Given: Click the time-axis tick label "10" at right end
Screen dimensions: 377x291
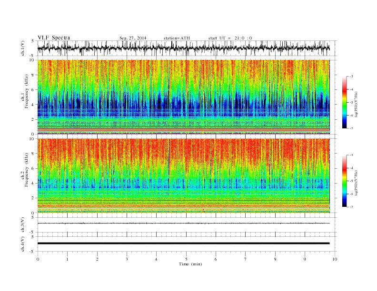Looking at the screenshot, I should [x=335, y=259].
